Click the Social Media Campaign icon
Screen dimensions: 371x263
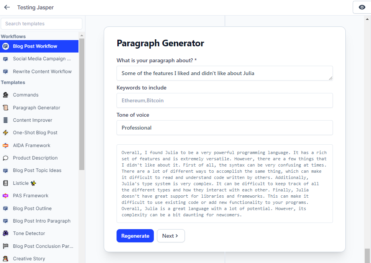5,59
